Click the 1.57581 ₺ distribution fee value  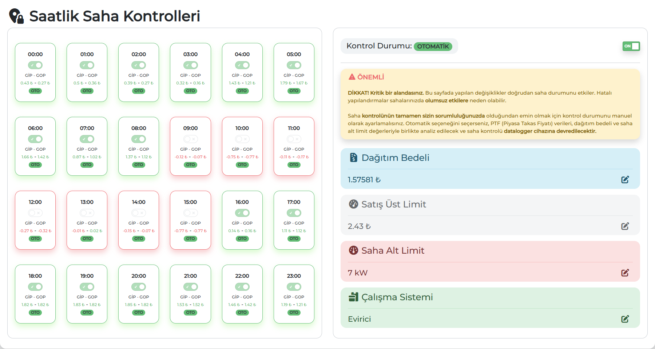pyautogui.click(x=364, y=179)
